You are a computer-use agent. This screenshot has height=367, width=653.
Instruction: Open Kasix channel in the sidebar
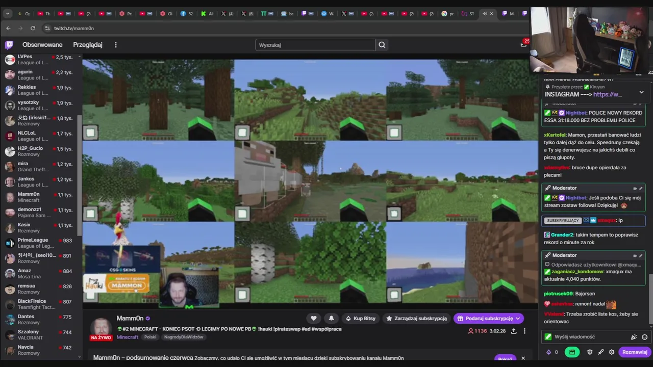(x=41, y=228)
